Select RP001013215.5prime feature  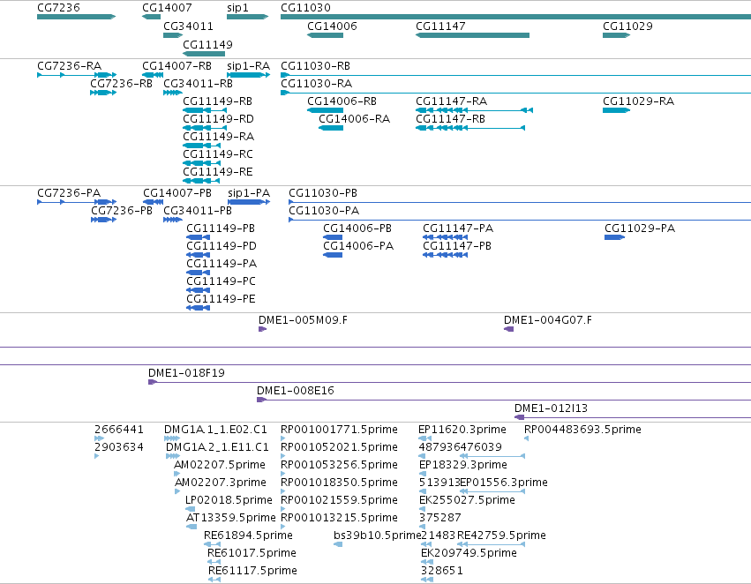(x=282, y=527)
